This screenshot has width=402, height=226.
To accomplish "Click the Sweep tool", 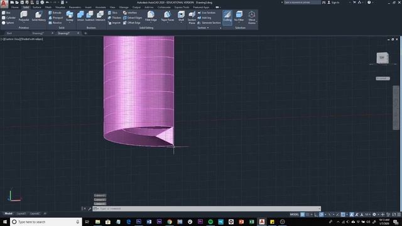I will coord(70,15).
